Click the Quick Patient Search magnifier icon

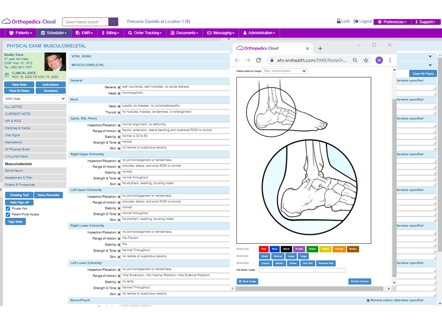(113, 22)
